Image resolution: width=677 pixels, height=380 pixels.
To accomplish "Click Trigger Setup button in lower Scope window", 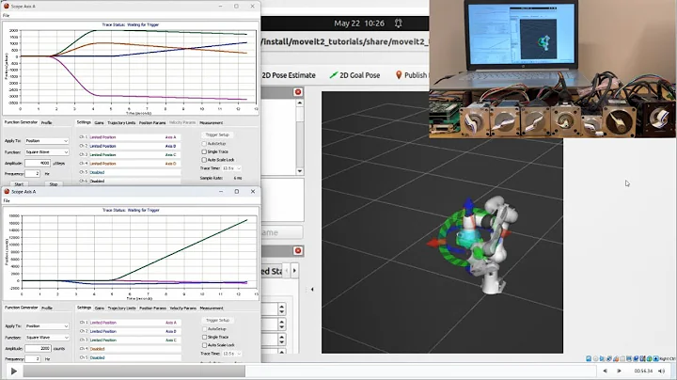I will click(217, 320).
